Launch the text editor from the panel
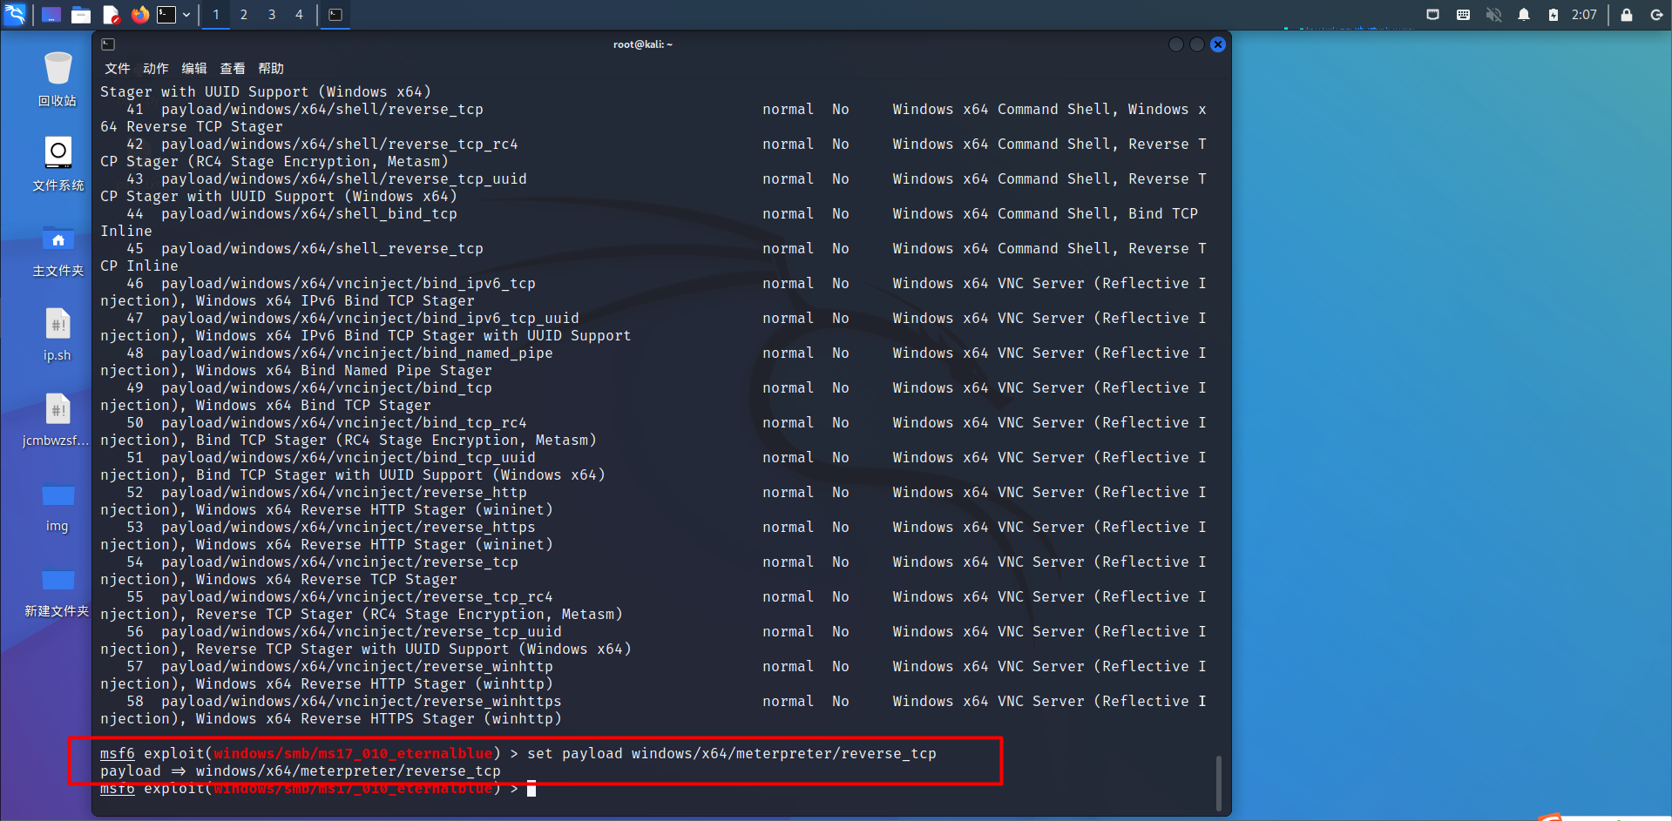 click(111, 15)
